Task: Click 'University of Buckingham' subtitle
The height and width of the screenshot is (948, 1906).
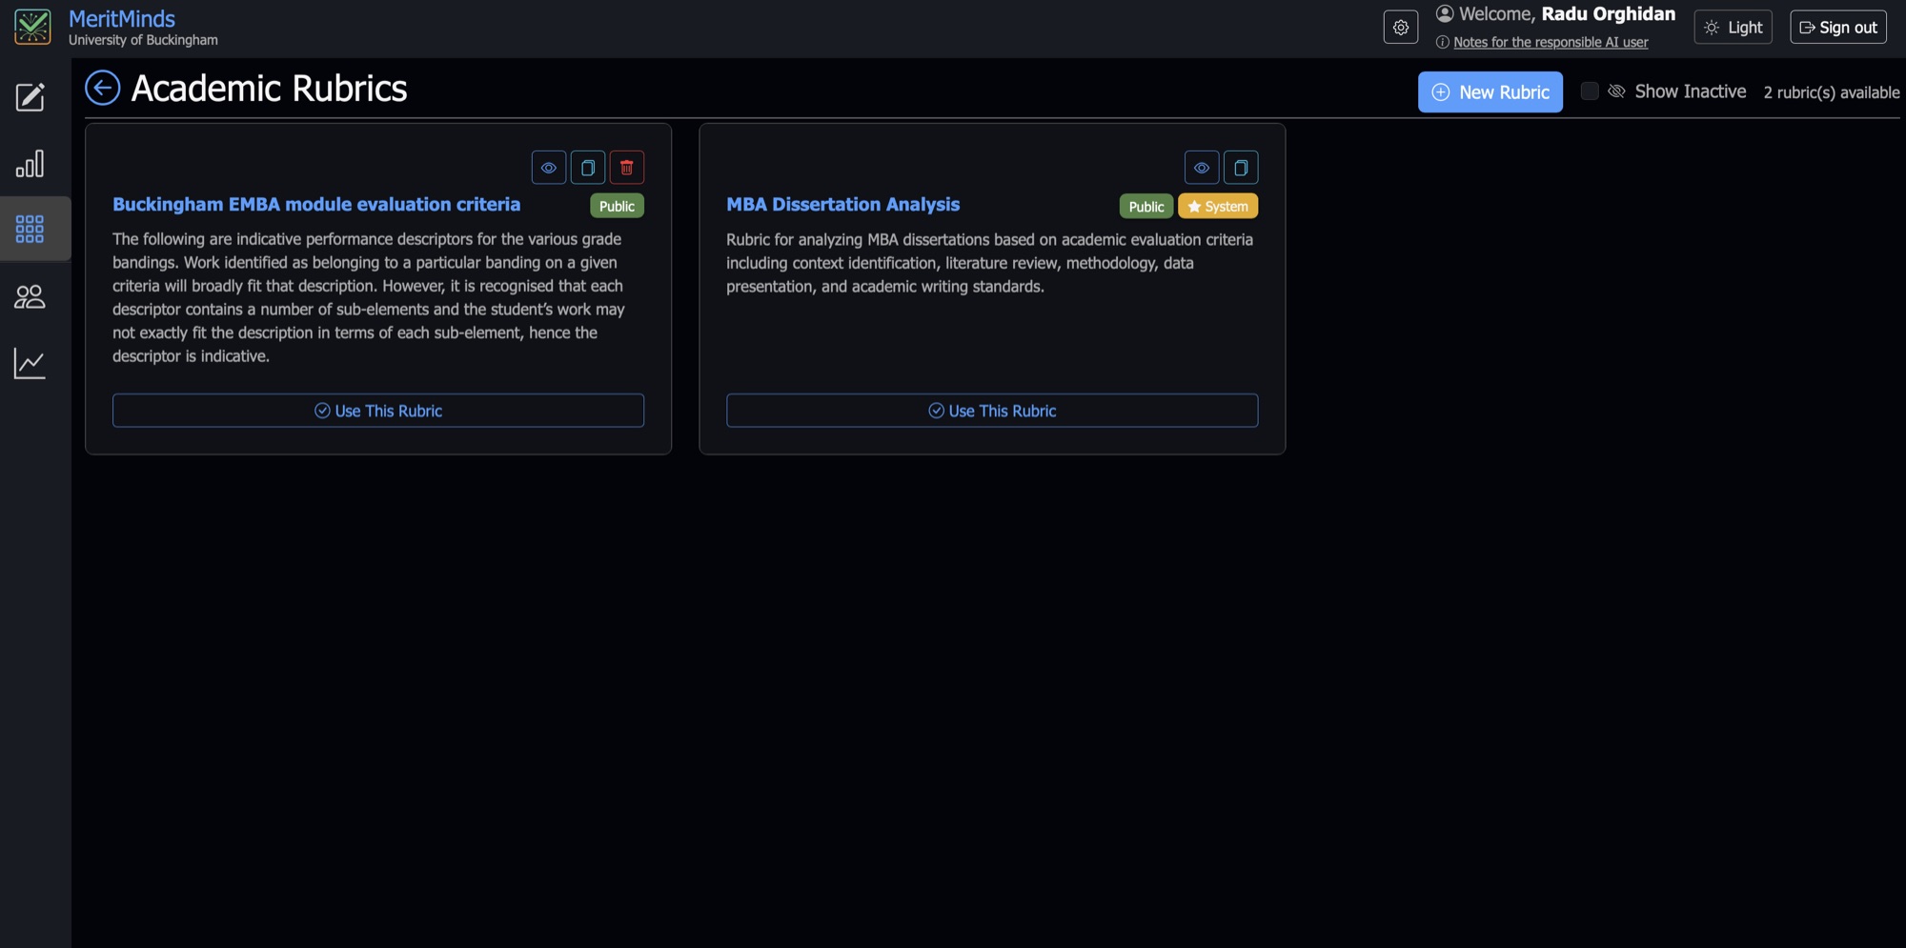Action: pyautogui.click(x=143, y=40)
